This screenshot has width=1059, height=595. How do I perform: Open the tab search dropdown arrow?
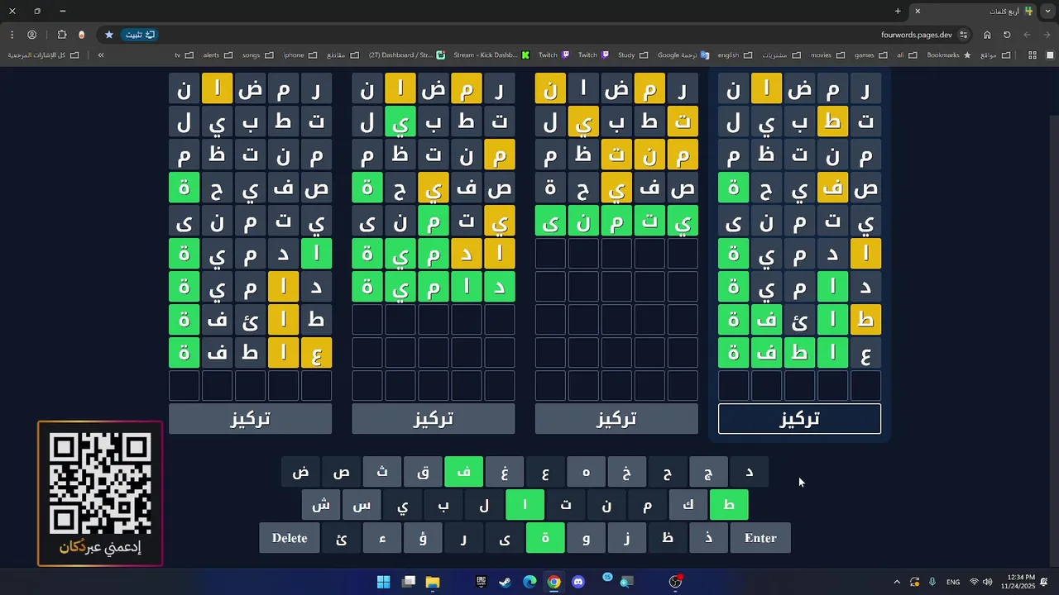pos(1048,11)
